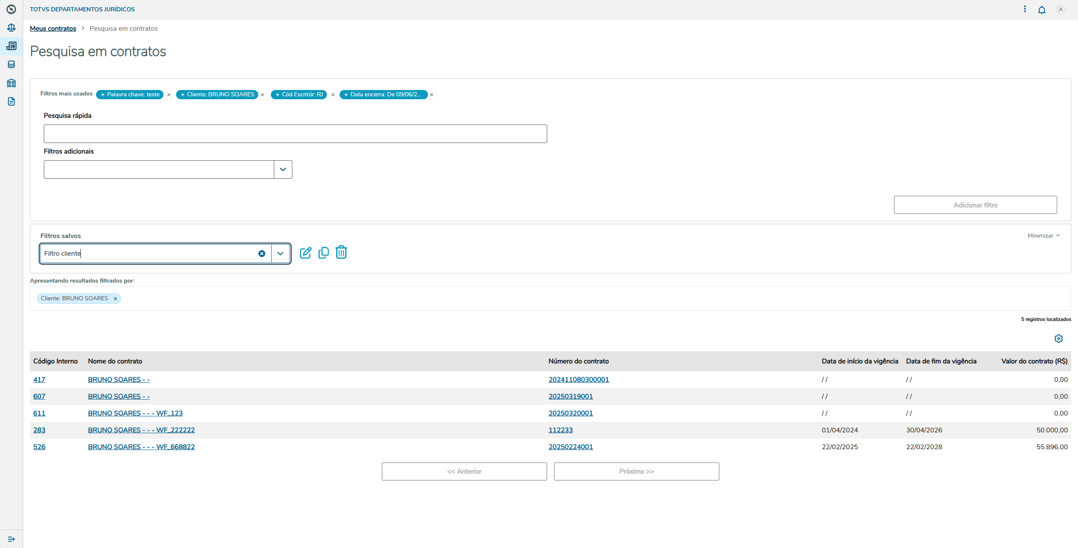1078x548 pixels.
Task: Delete saved filter with trash icon
Action: click(x=341, y=252)
